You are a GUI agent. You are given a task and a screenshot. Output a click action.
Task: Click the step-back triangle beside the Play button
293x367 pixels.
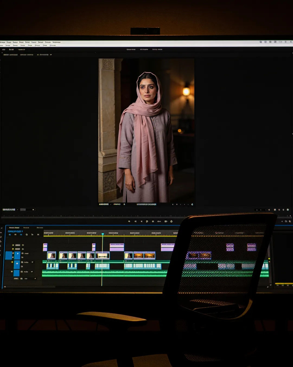[x=142, y=221]
